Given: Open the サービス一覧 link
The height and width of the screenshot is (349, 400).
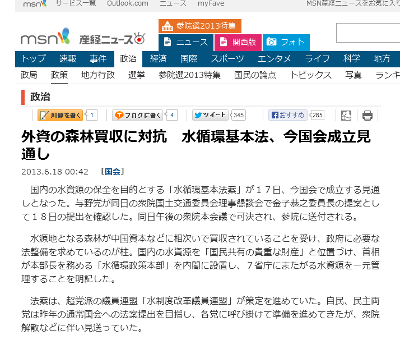Looking at the screenshot, I should click(76, 3).
